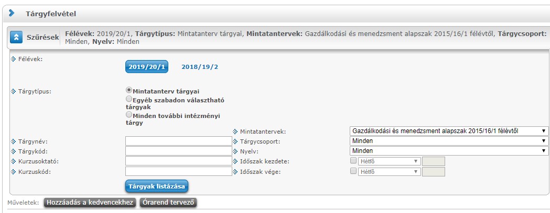Enable the Időszak kezdete checkbox
550x213 pixels.
(x=353, y=161)
